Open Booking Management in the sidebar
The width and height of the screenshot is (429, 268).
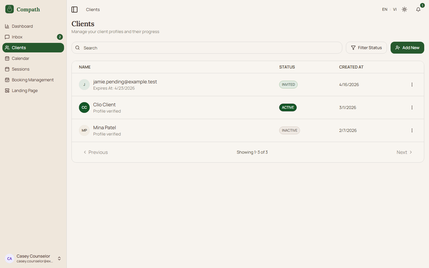(x=33, y=80)
